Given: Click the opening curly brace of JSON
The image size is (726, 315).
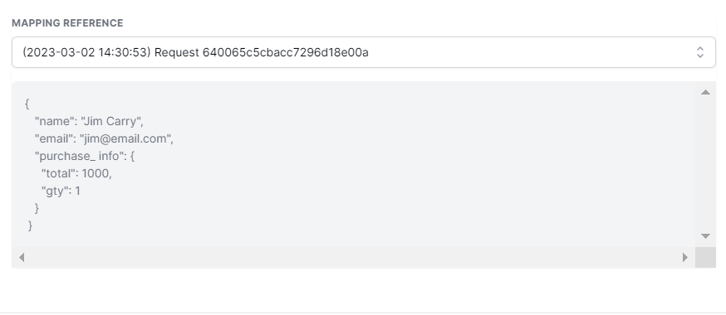Looking at the screenshot, I should (x=27, y=104).
